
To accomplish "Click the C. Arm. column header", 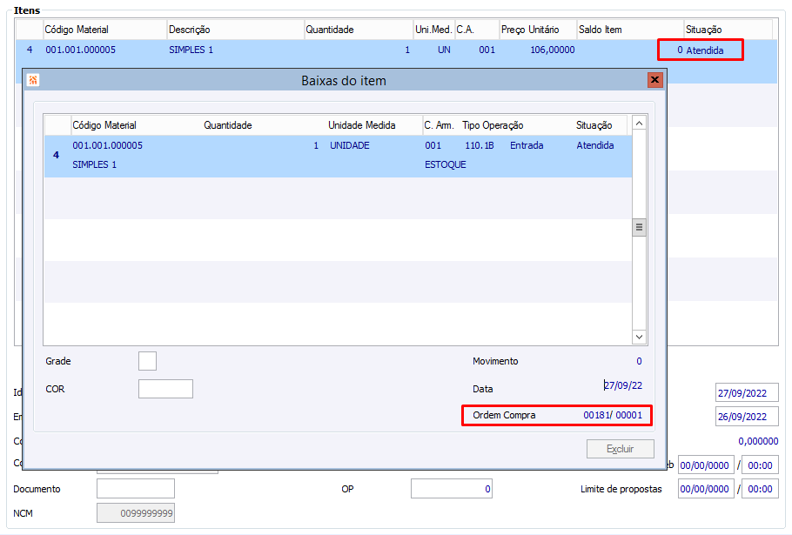I will click(x=439, y=125).
